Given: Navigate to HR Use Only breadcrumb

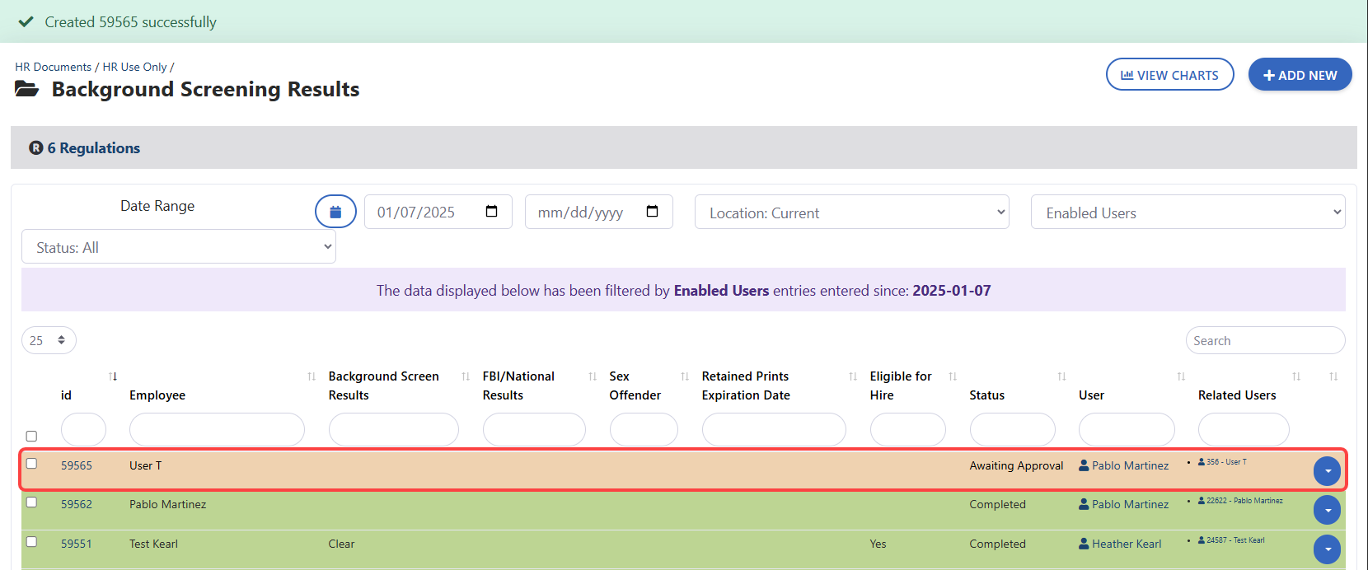Looking at the screenshot, I should pos(134,67).
